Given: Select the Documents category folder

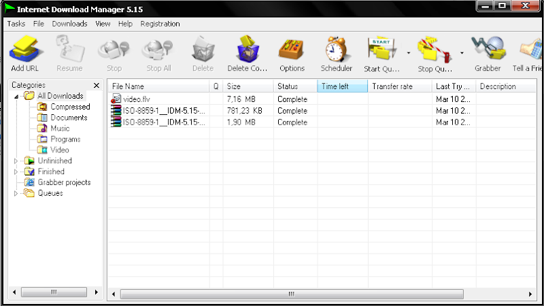Looking at the screenshot, I should point(62,118).
